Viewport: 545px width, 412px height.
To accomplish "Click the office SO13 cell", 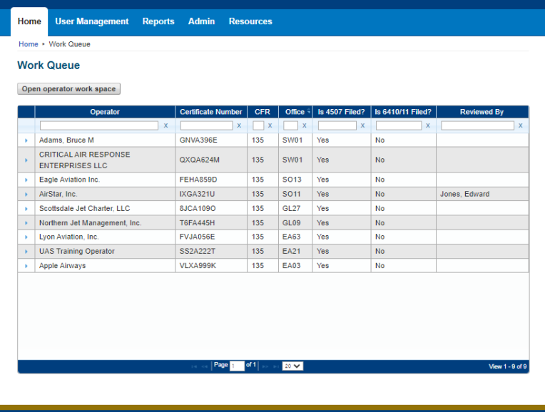I will point(295,180).
